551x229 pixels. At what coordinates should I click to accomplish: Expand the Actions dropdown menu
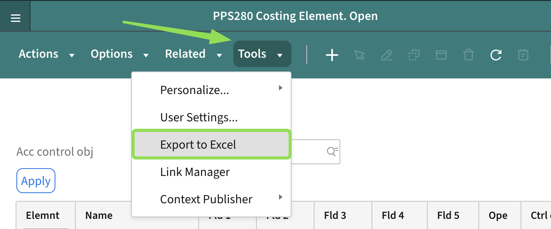click(46, 54)
